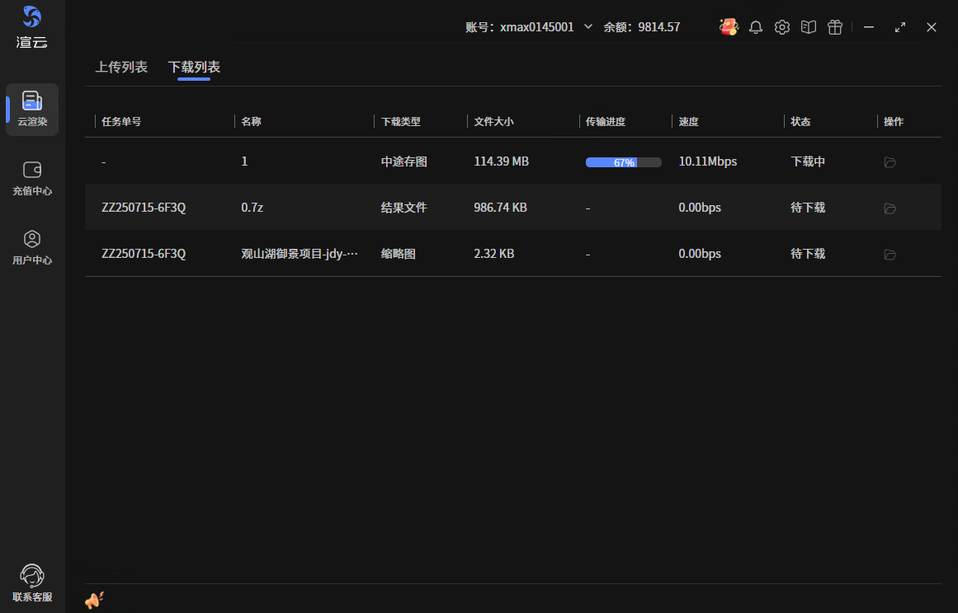
Task: Open the 充值中心 recharge center
Action: 32,178
